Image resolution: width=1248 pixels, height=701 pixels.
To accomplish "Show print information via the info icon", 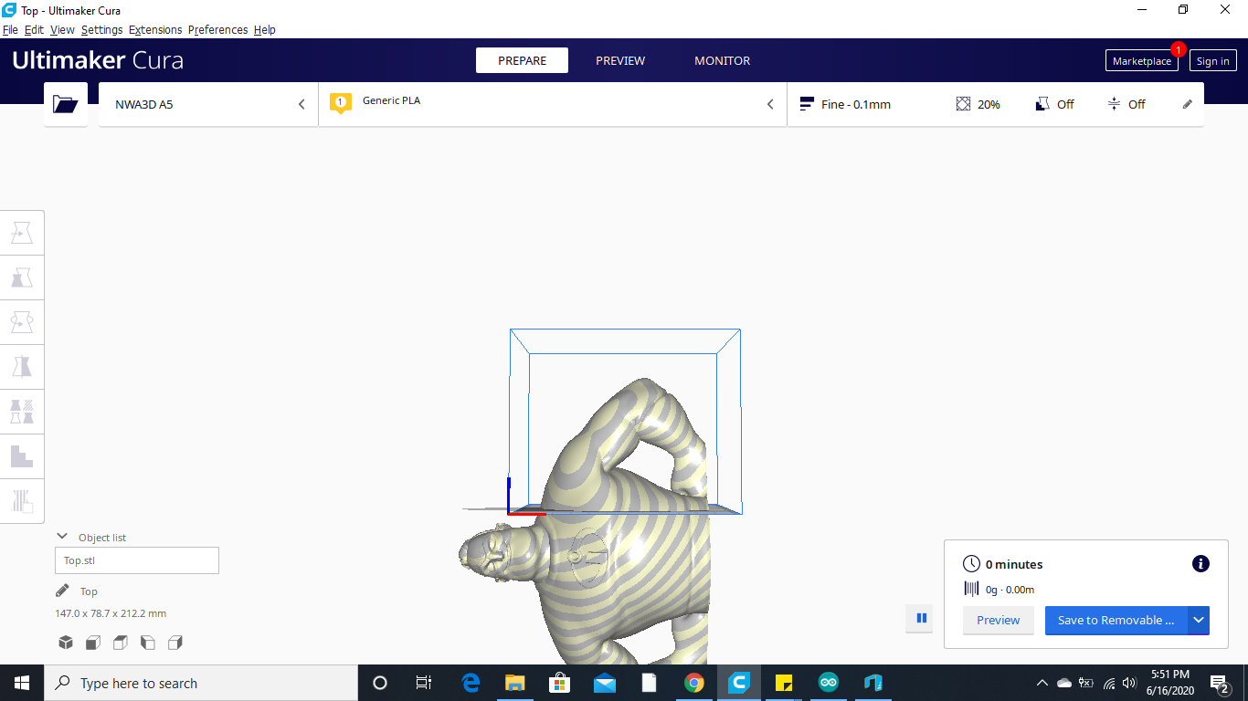I will pyautogui.click(x=1200, y=563).
